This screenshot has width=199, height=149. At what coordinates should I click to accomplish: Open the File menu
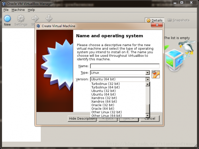6,10
